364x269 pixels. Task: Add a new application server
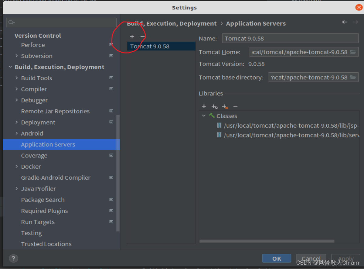[x=132, y=36]
